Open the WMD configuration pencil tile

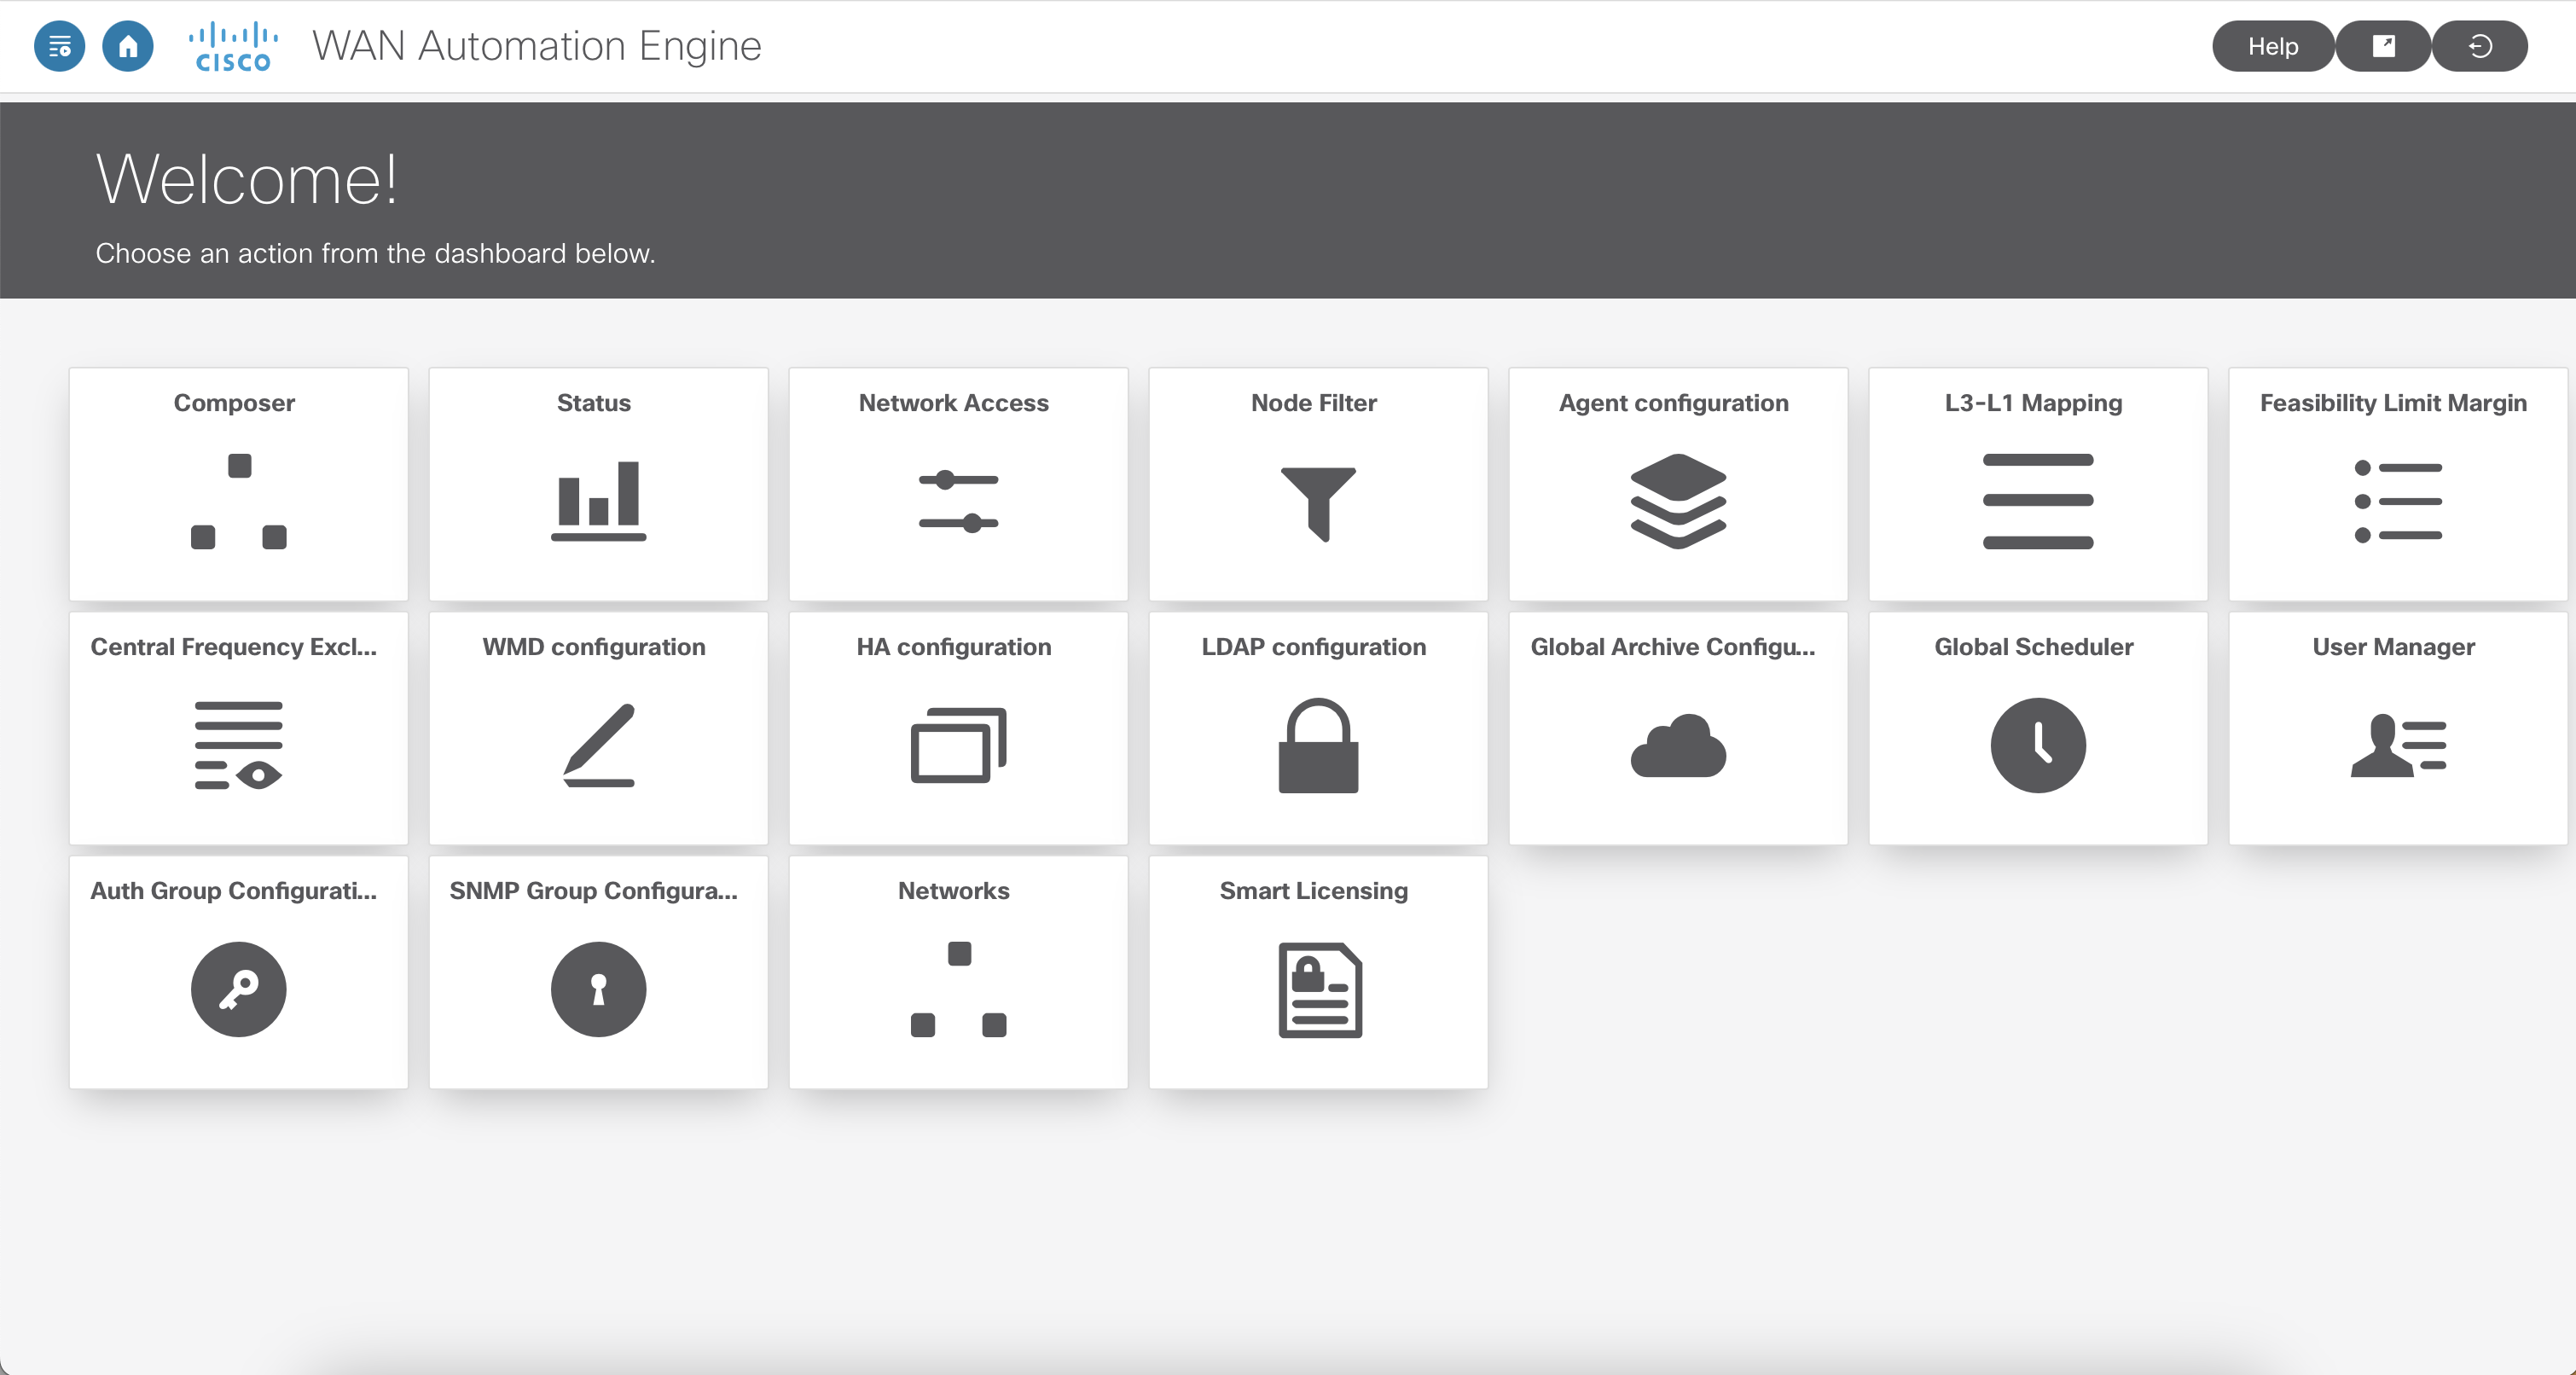click(599, 728)
